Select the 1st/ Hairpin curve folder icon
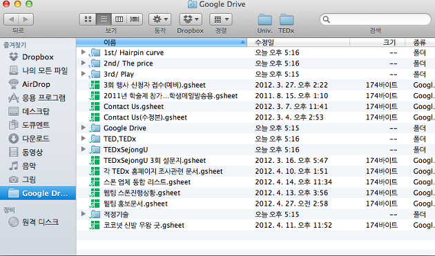The image size is (435, 256). [95, 52]
